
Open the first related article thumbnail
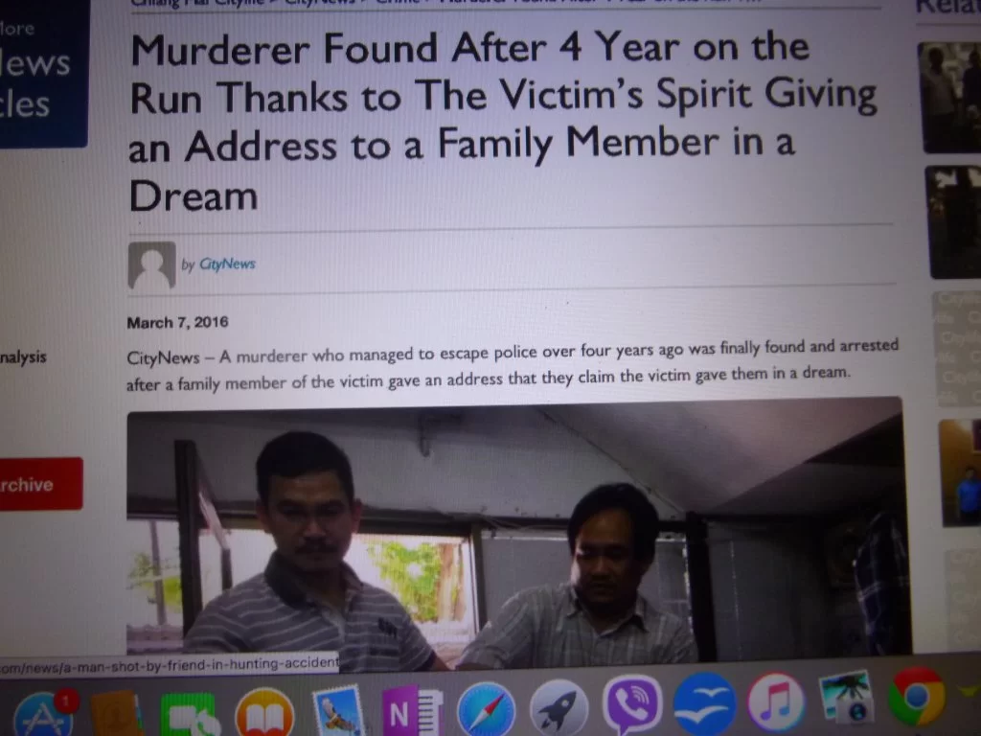click(x=950, y=97)
